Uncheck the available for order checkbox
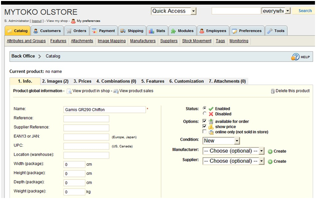This screenshot has width=316, height=199. [204, 121]
